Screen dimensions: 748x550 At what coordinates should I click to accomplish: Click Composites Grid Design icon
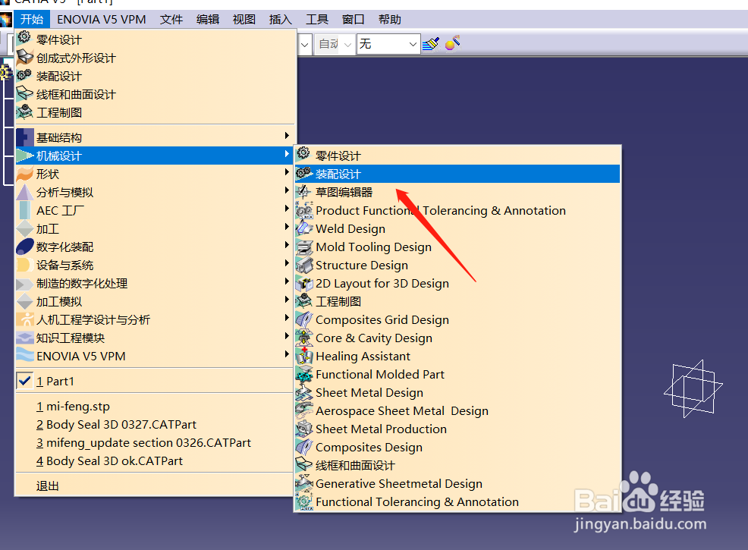304,319
